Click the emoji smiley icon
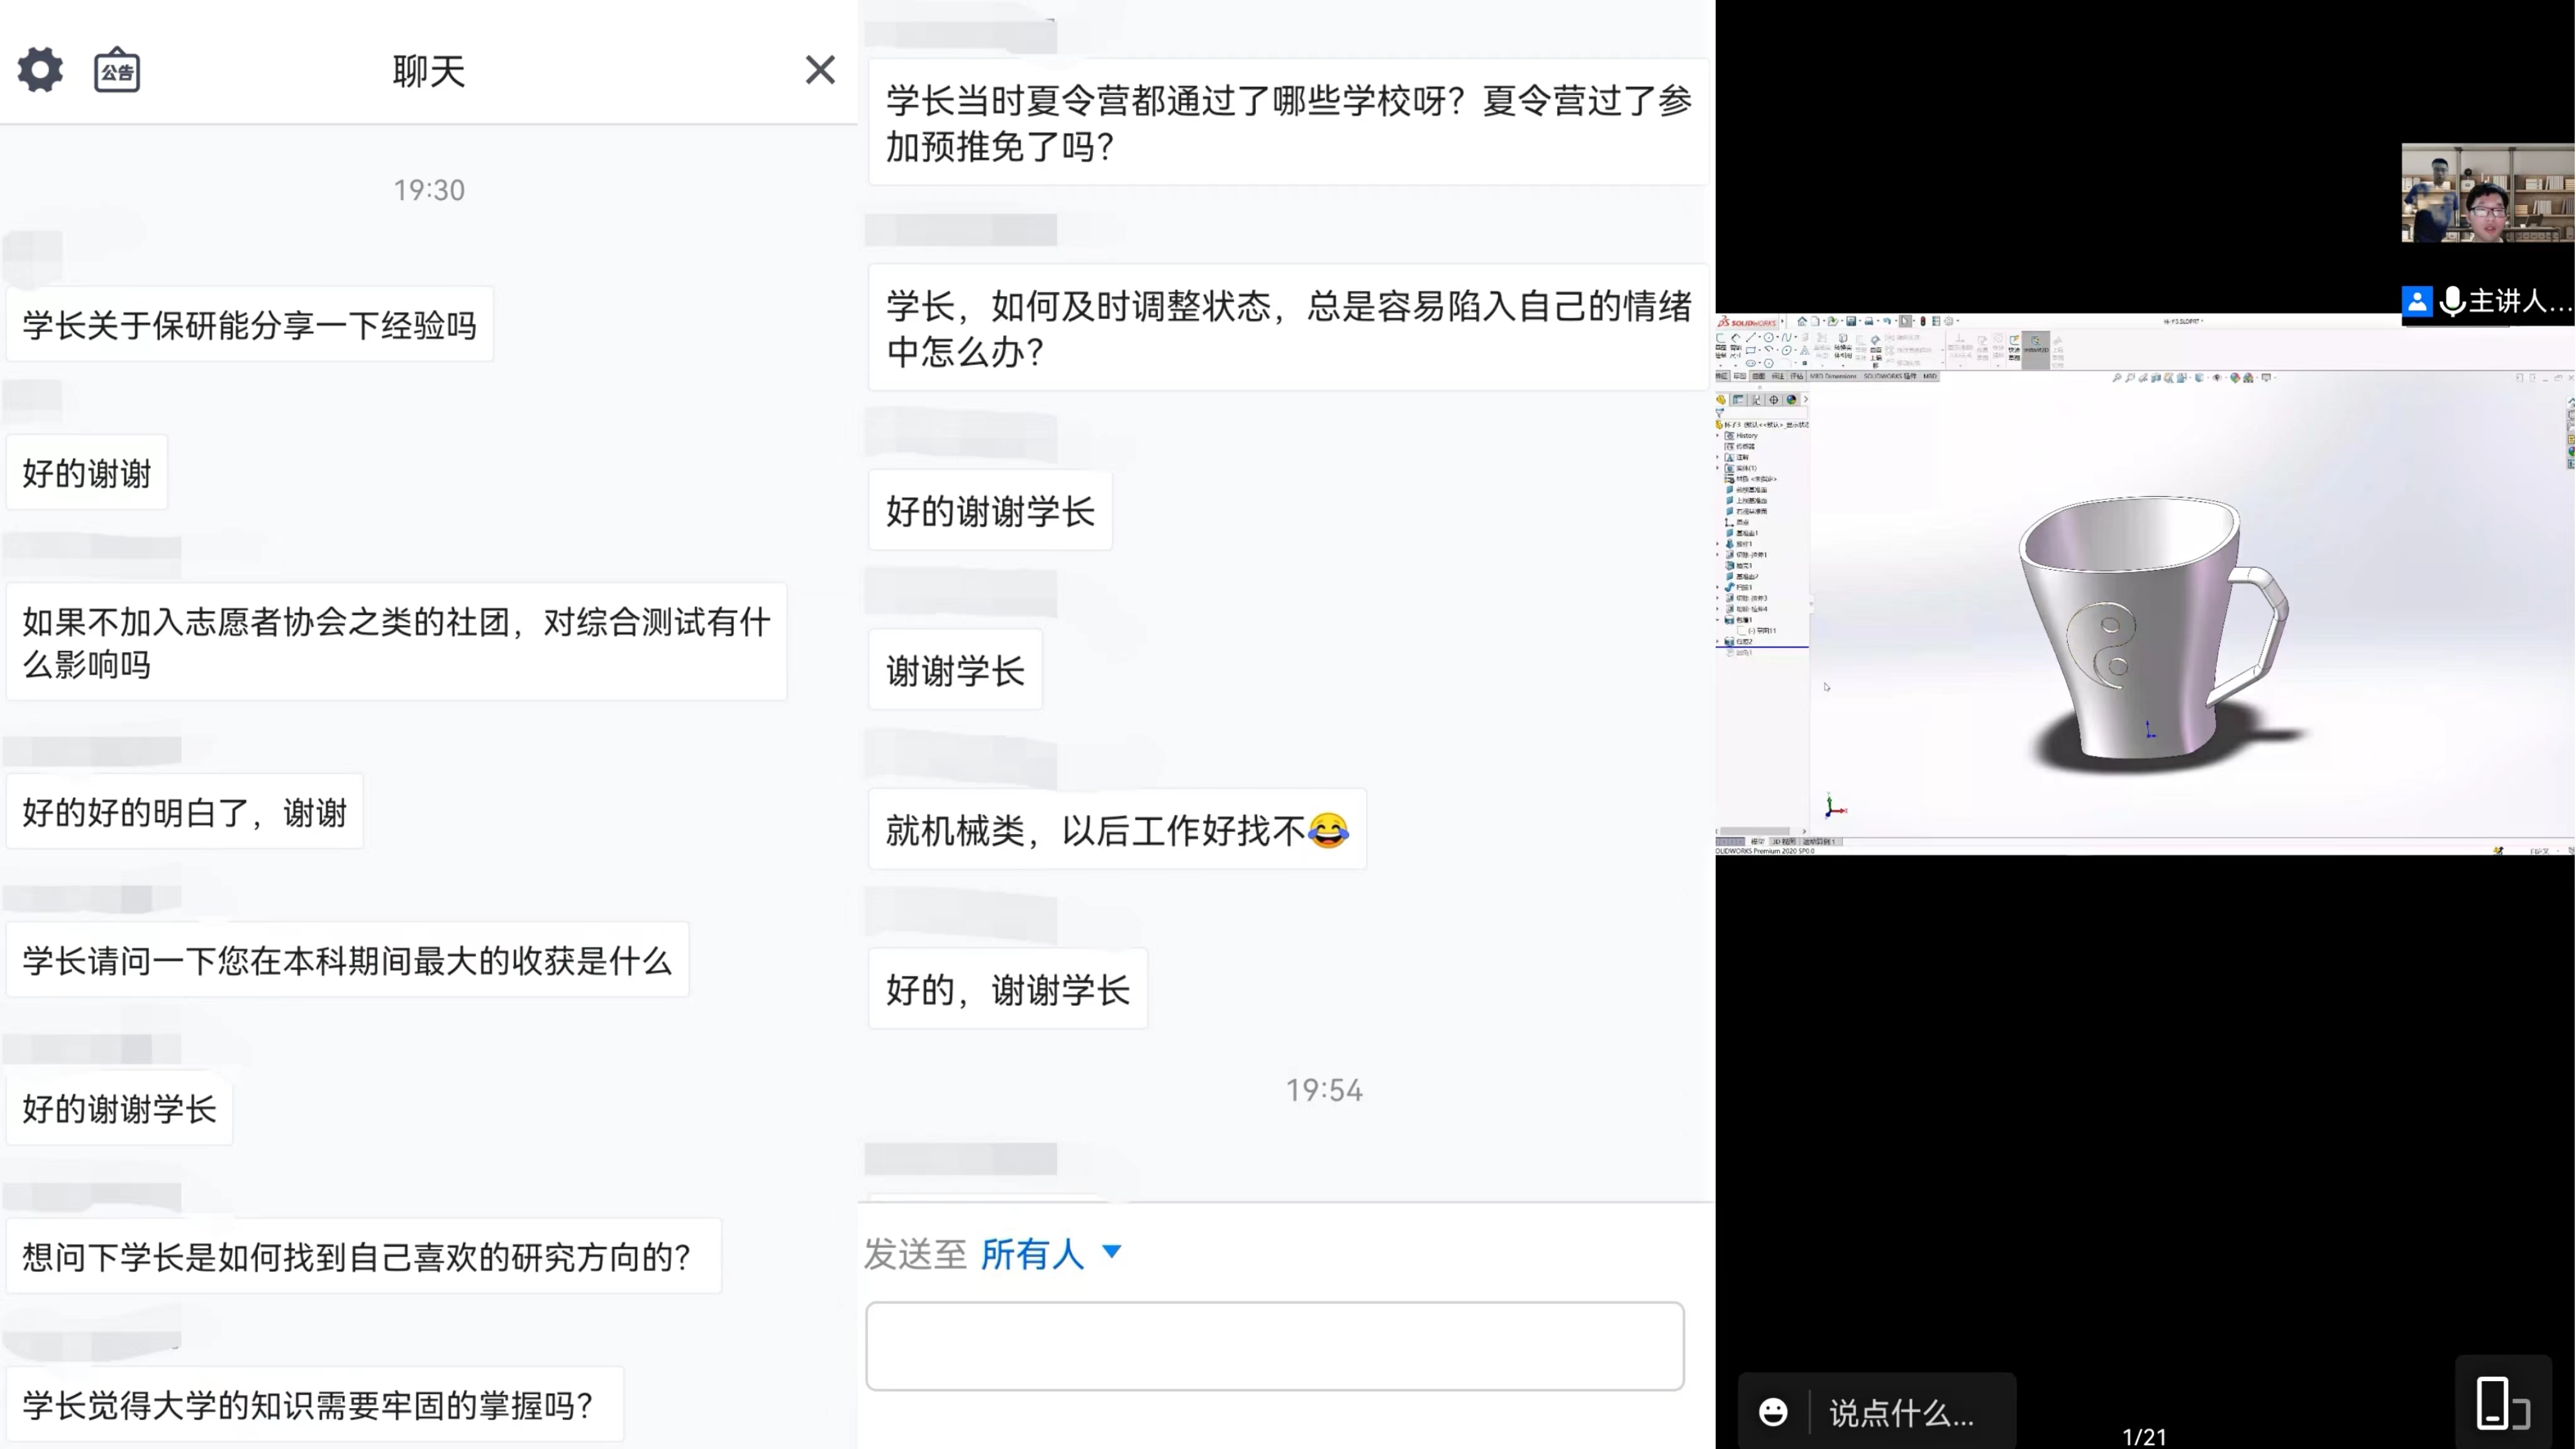The image size is (2576, 1449). (1773, 1411)
